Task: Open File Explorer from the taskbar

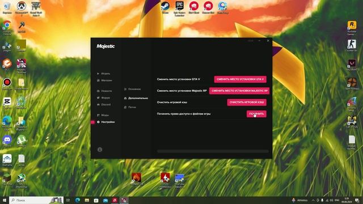Action: pos(87,200)
